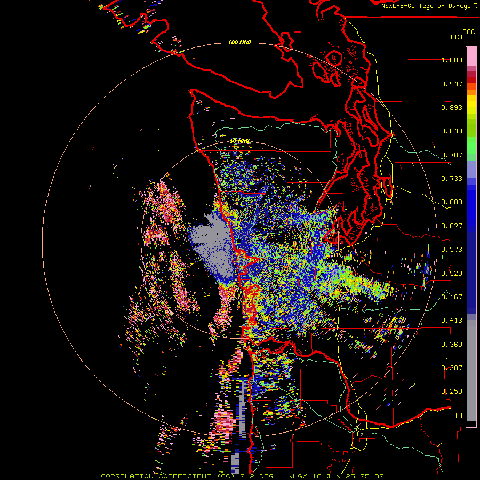Click the 0.840 scale value
This screenshot has height=480, width=480.
452,131
